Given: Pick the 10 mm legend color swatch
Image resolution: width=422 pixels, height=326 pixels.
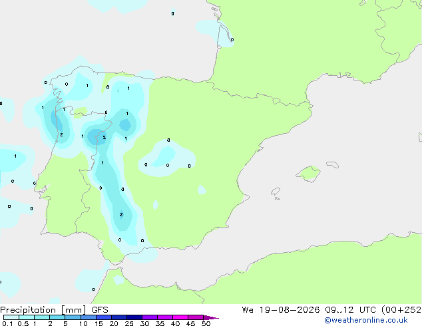Looking at the screenshot, I should tap(88, 317).
